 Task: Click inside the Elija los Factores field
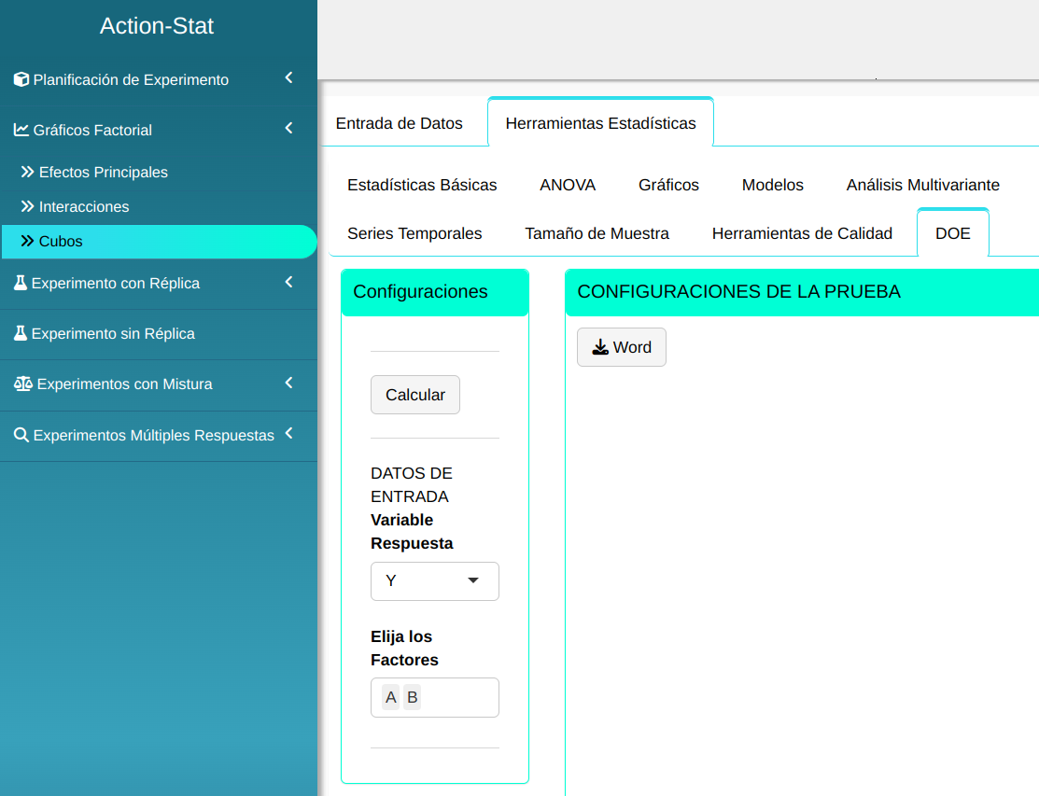coord(457,697)
